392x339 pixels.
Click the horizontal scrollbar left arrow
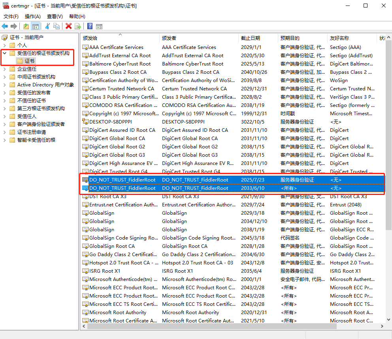point(84,326)
